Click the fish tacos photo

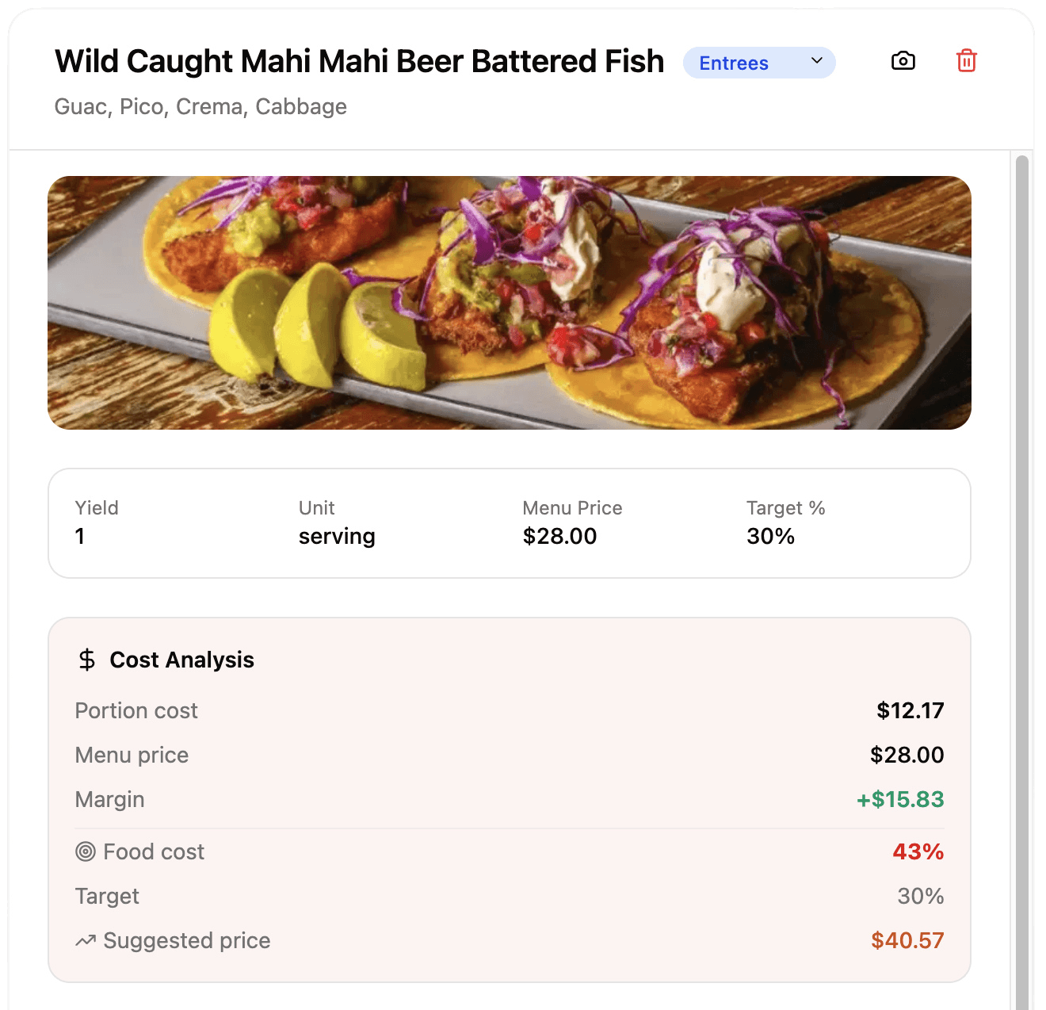[x=510, y=301]
